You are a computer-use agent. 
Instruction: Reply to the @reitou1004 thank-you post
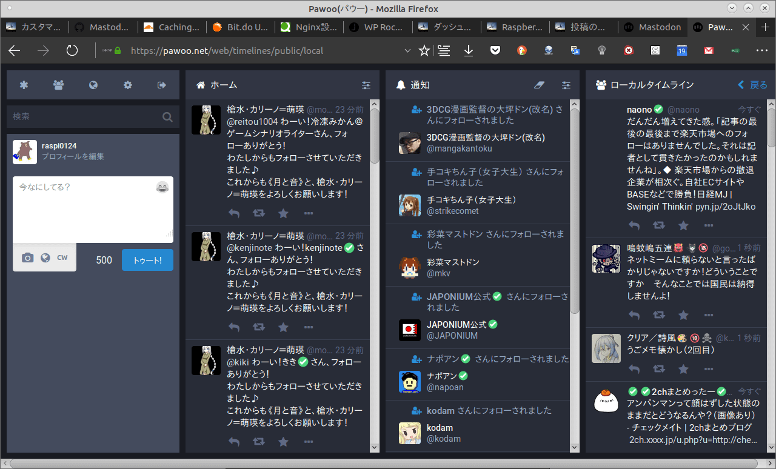click(x=234, y=213)
